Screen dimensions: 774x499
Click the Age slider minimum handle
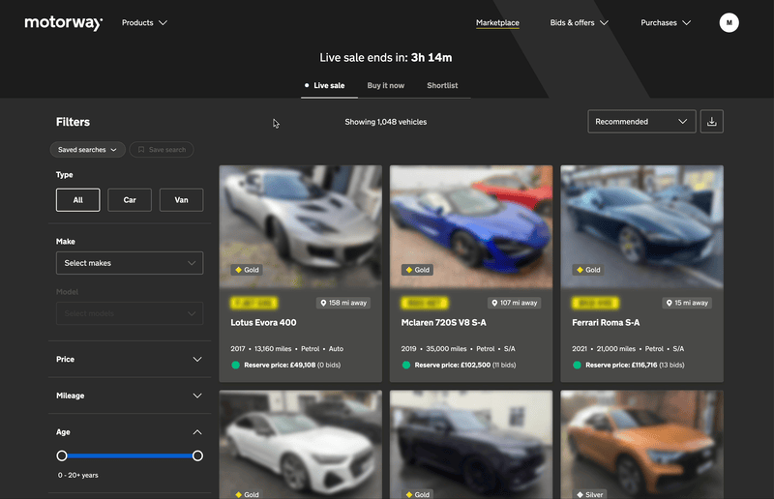(x=62, y=455)
